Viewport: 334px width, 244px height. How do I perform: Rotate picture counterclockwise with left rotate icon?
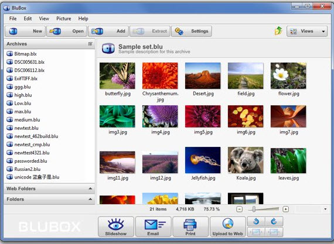(x=256, y=222)
